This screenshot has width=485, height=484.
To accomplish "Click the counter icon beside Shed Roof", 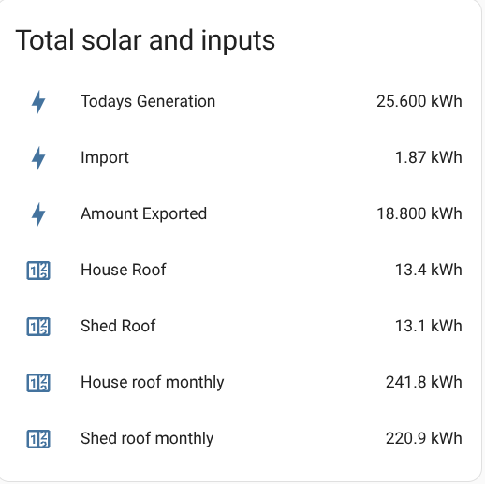I will click(38, 327).
